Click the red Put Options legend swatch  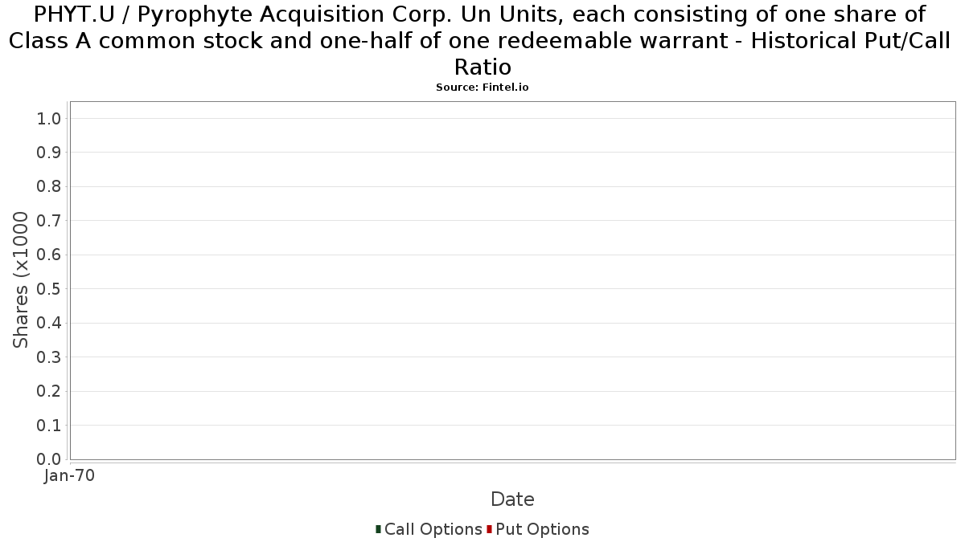[489, 529]
